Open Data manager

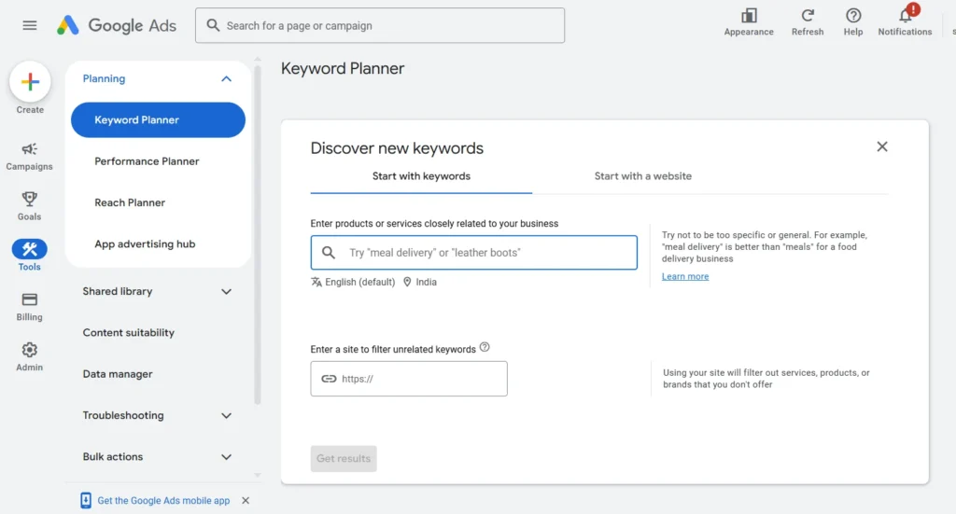(118, 374)
